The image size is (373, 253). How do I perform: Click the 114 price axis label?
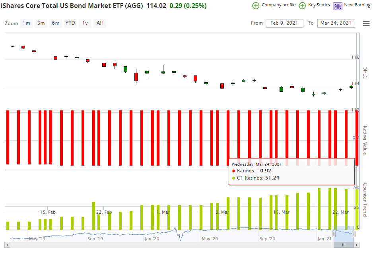click(356, 83)
